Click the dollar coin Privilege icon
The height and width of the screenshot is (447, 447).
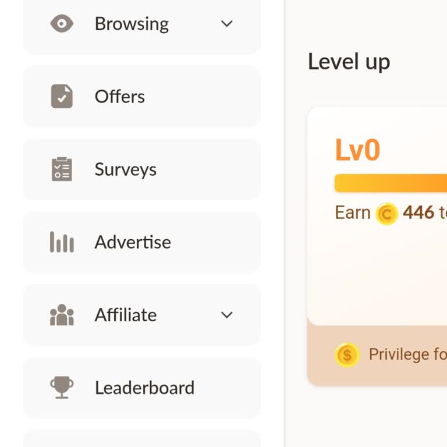pos(347,354)
